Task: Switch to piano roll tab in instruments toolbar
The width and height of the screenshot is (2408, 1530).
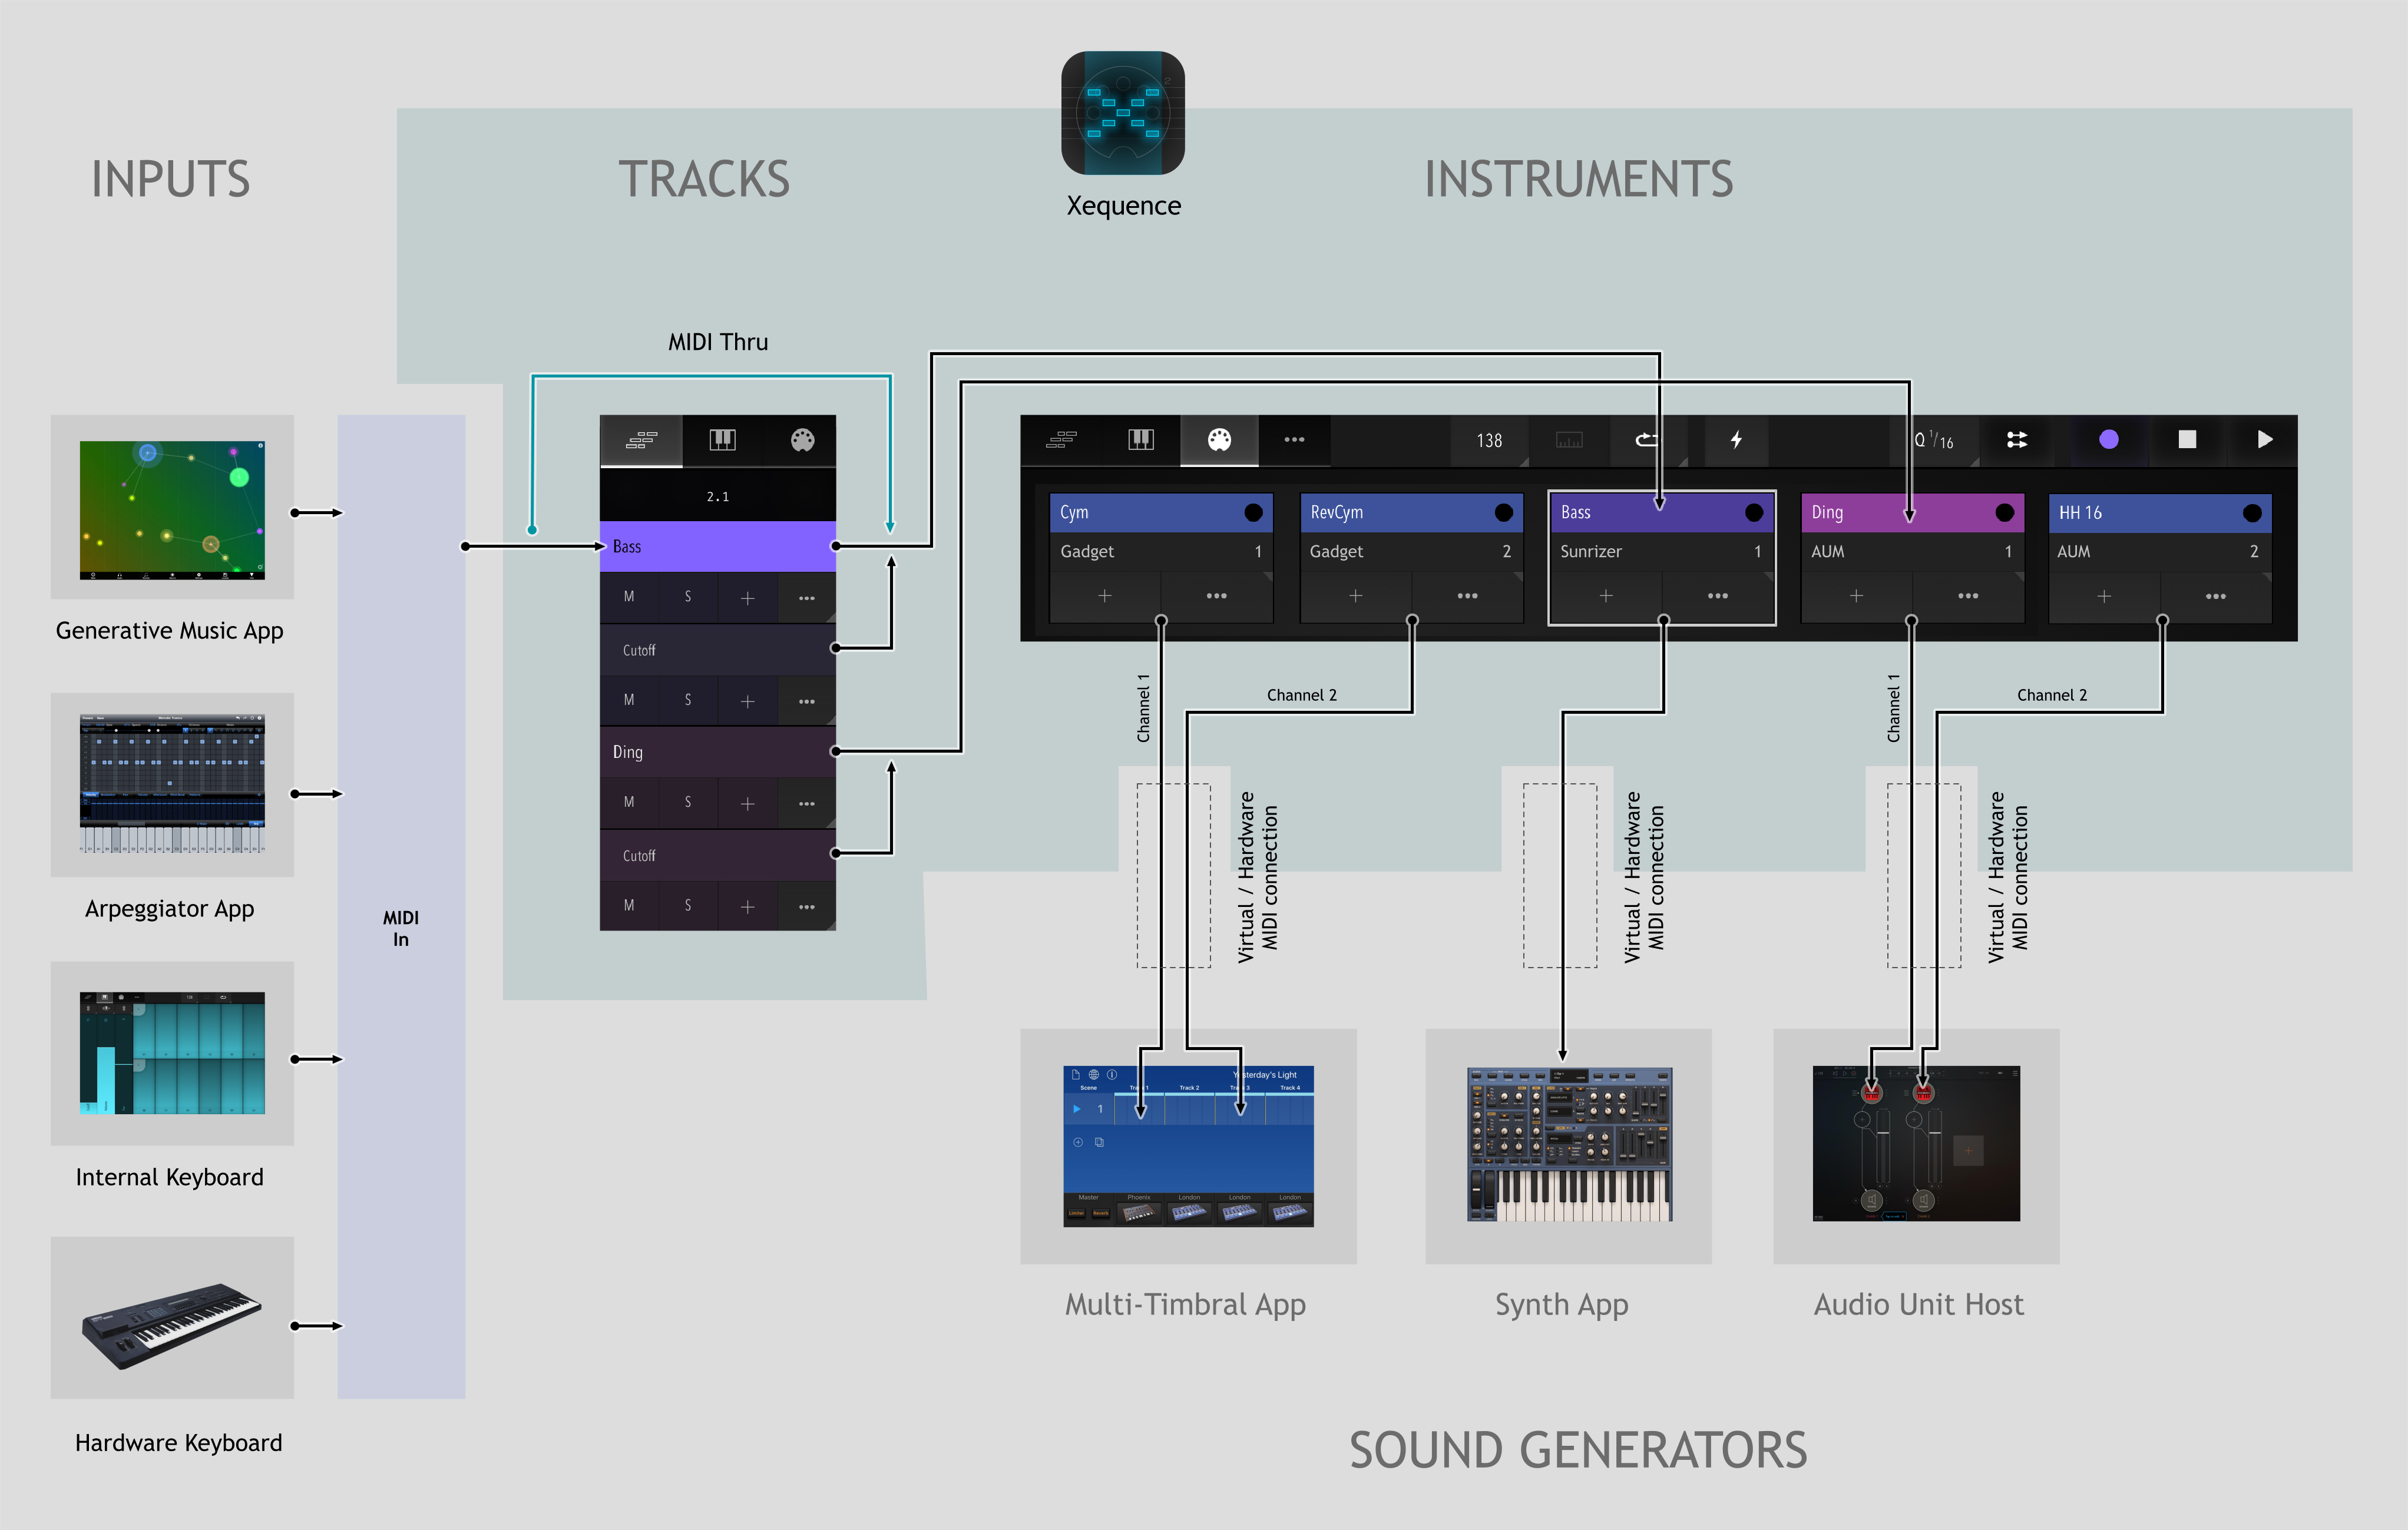Action: pyautogui.click(x=1141, y=440)
